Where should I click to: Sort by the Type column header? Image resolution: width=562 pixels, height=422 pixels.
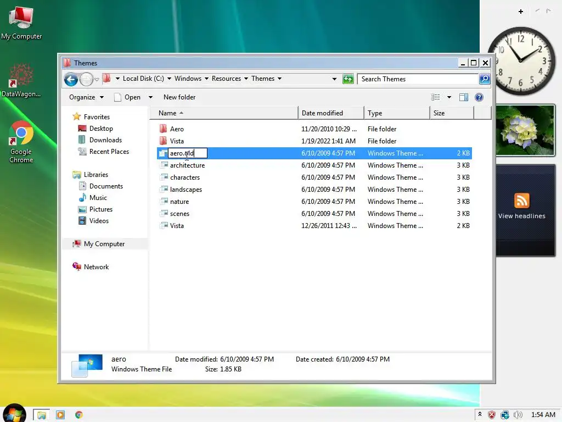coord(397,113)
